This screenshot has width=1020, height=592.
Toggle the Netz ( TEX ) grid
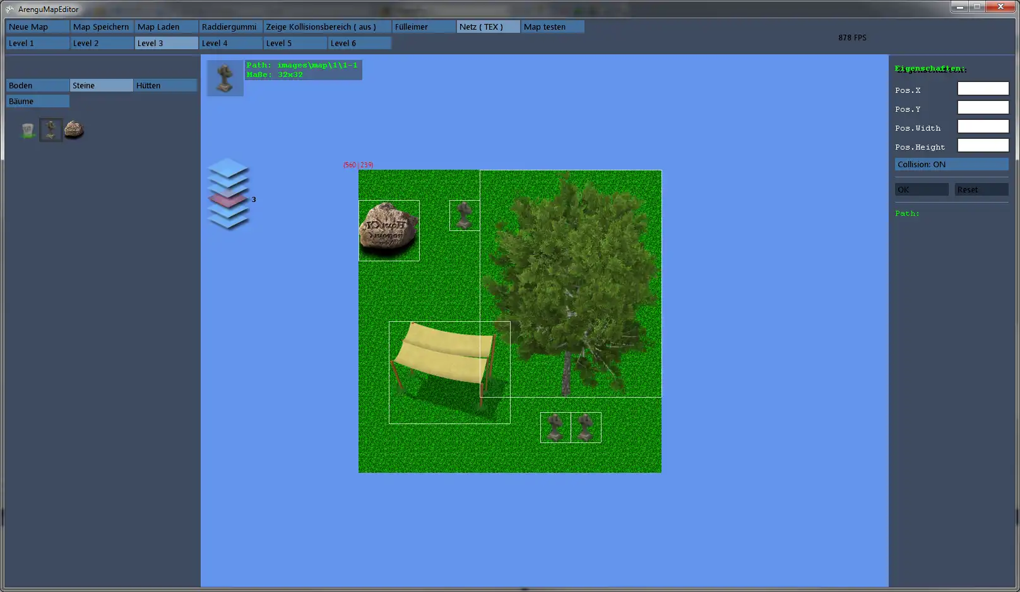point(489,27)
